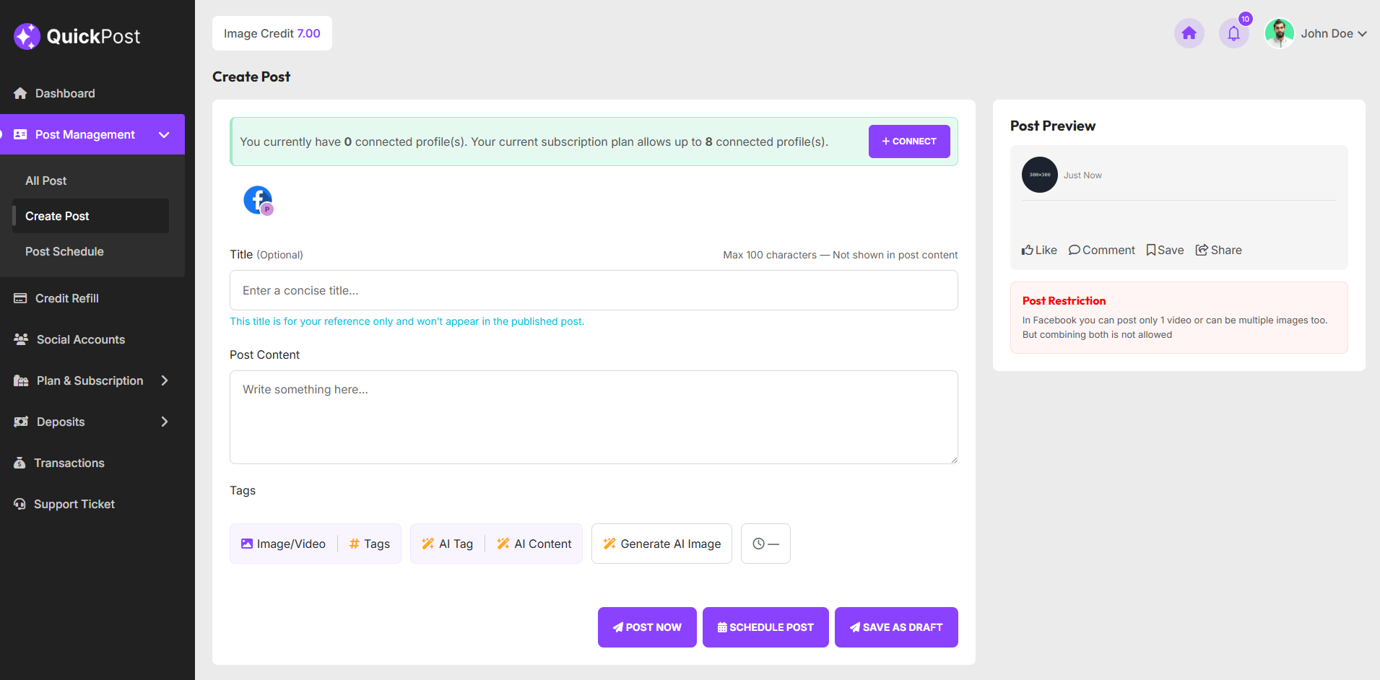Expand the Plan & Subscription menu
Viewport: 1380px width, 680px height.
(x=89, y=380)
